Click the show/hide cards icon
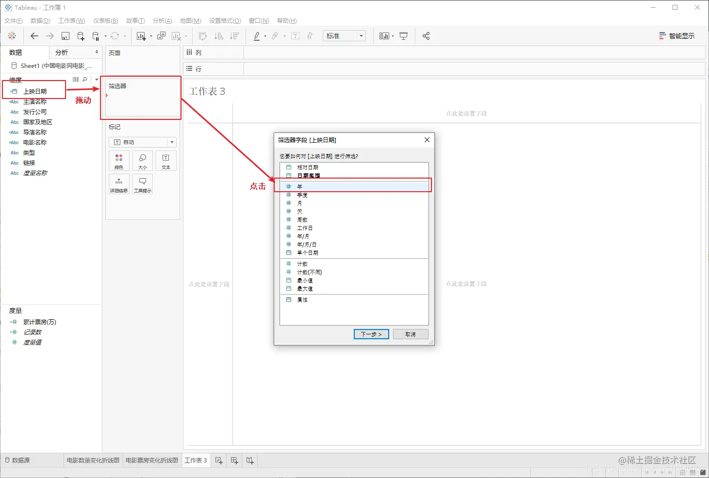This screenshot has height=478, width=709. point(384,36)
